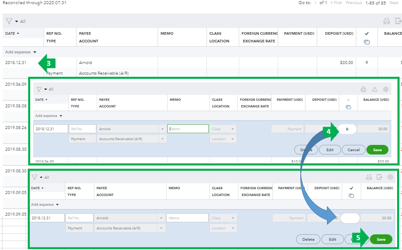Click print icon in top inset panel
Screen dimensions: 402x250
[363, 89]
